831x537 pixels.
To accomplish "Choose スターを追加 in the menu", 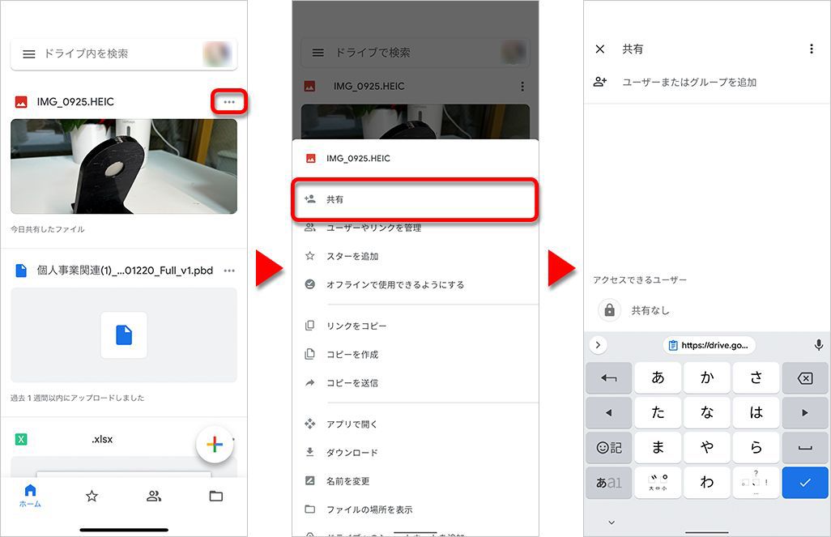I will (415, 256).
